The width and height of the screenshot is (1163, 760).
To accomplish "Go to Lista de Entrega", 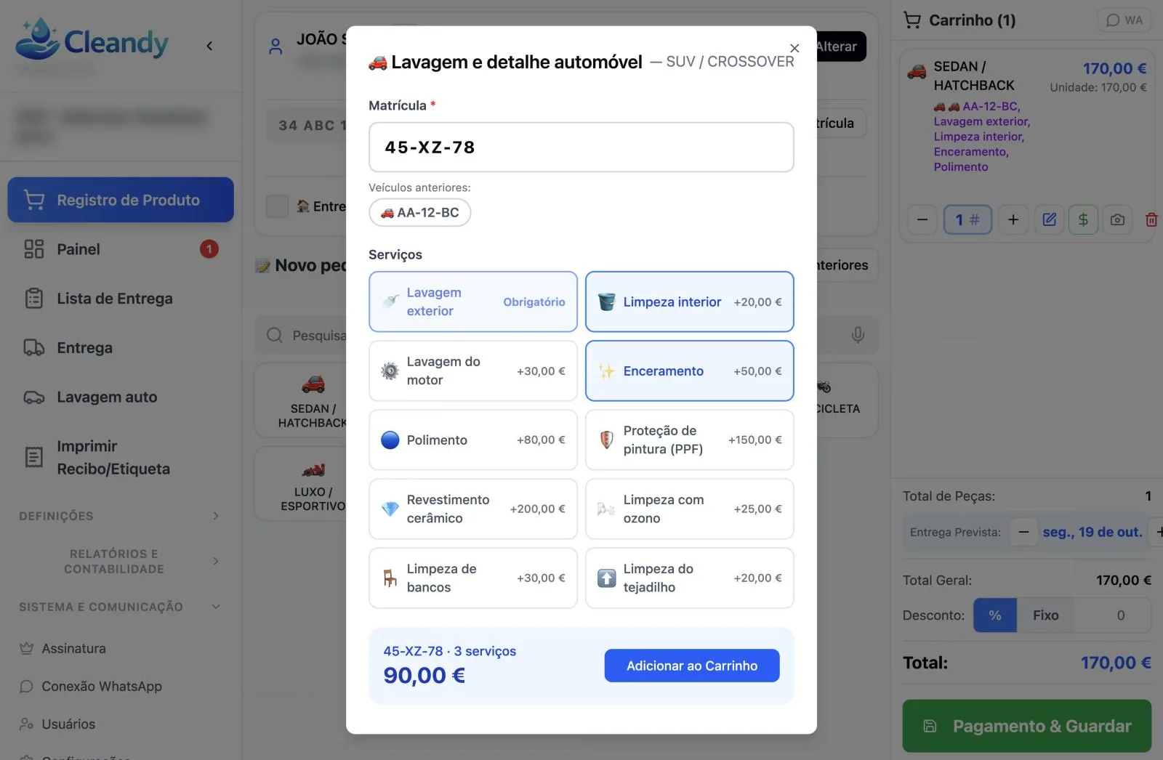I will click(x=121, y=299).
